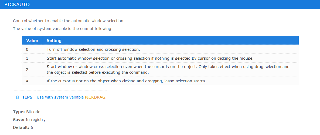320x135 pixels.
Task: Select the Setting column header
Action: 171,40
